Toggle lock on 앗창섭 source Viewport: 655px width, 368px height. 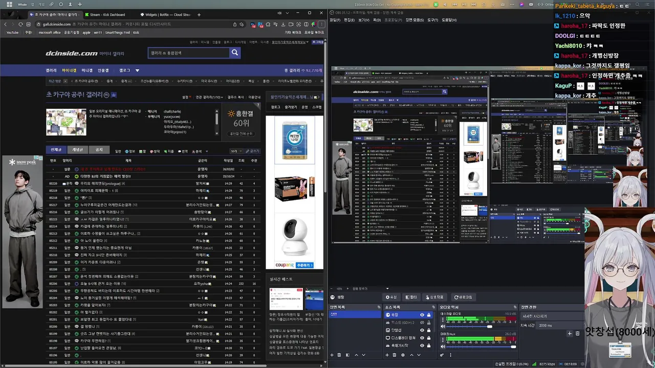click(429, 330)
